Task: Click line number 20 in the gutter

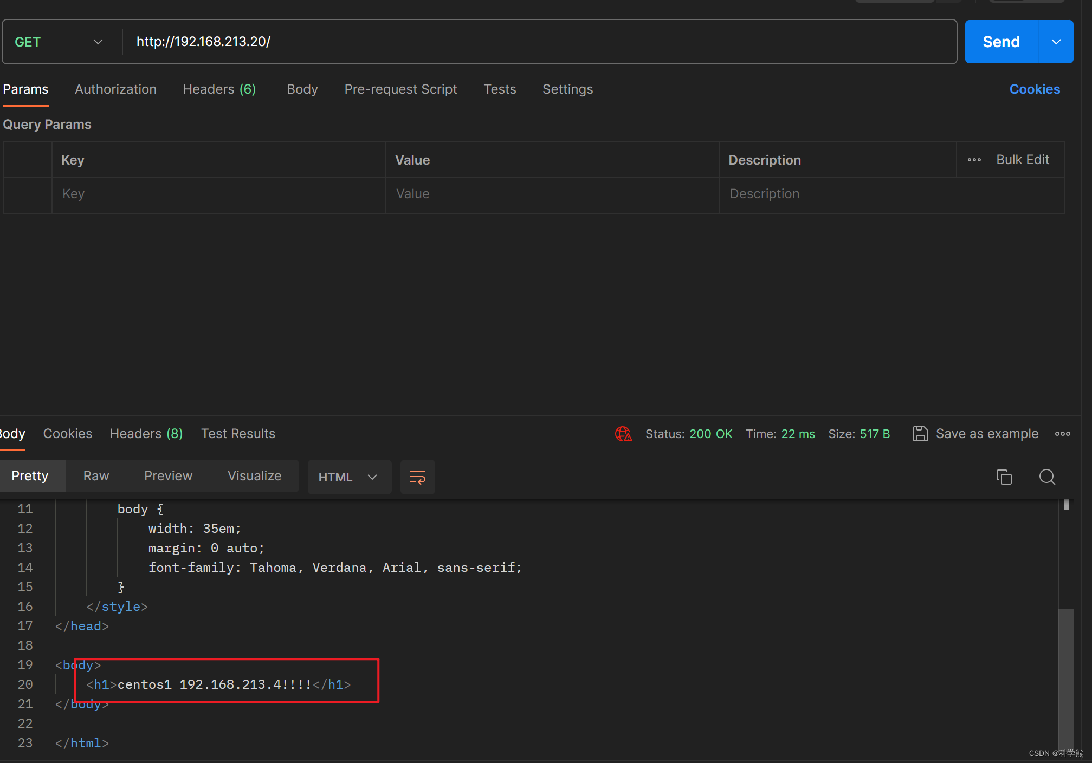Action: click(25, 684)
